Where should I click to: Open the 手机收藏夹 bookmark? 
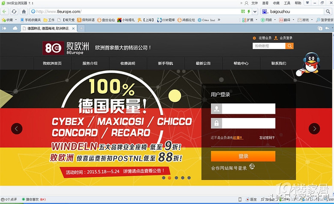(x=30, y=20)
